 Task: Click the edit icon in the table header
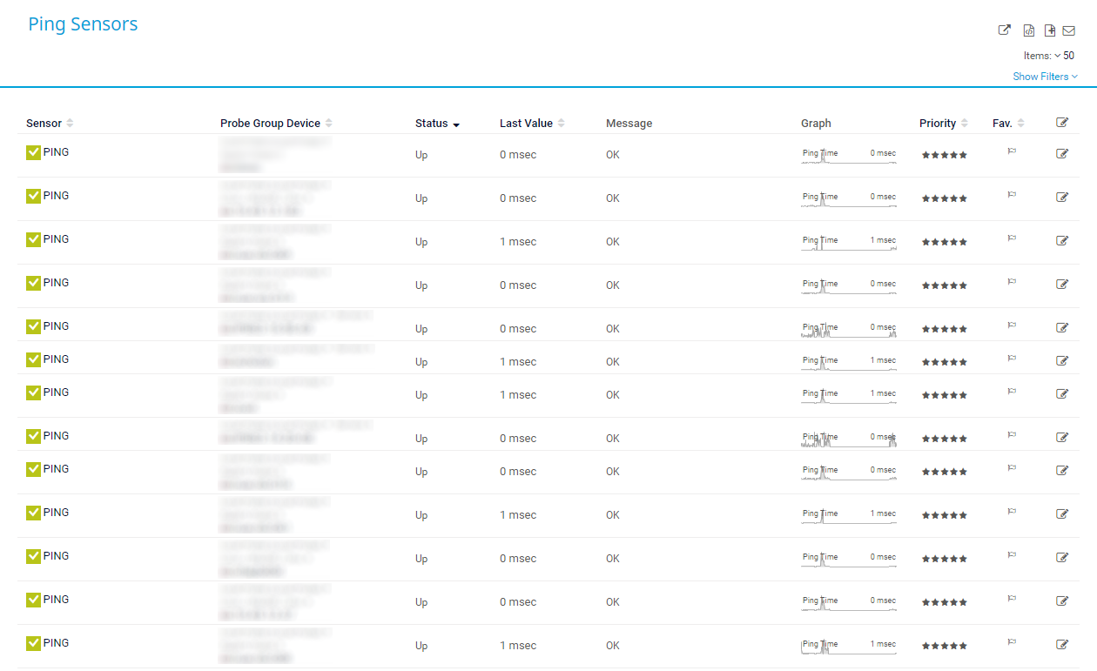click(x=1061, y=123)
